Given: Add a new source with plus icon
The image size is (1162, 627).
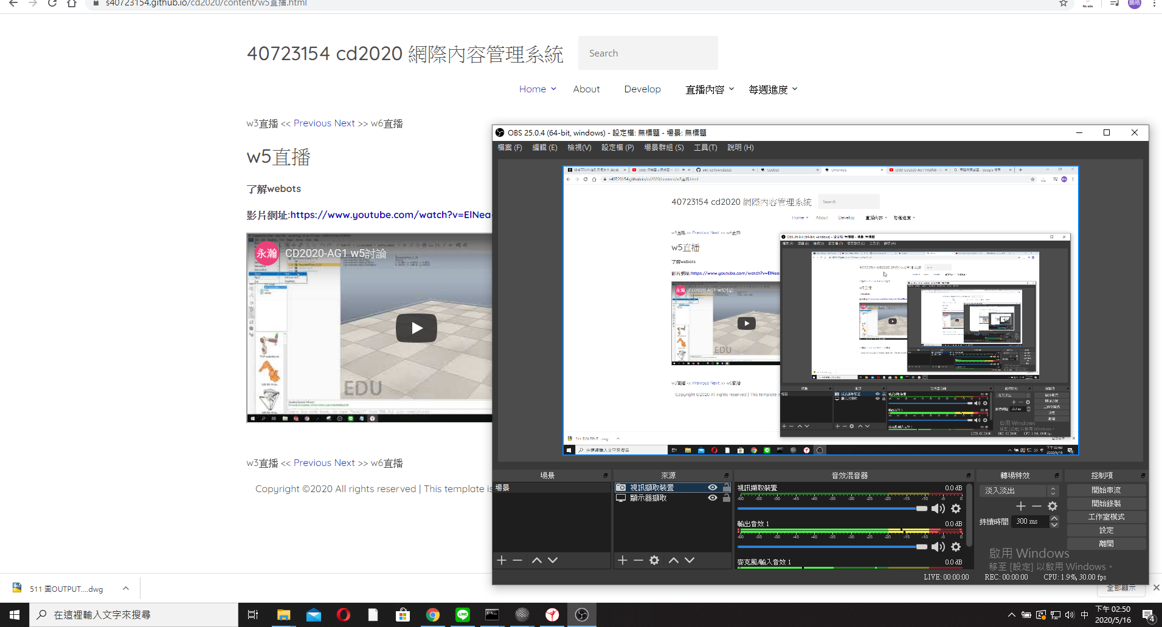Looking at the screenshot, I should 622,560.
